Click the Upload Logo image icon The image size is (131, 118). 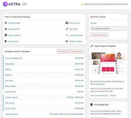pyautogui.click(x=67, y=23)
